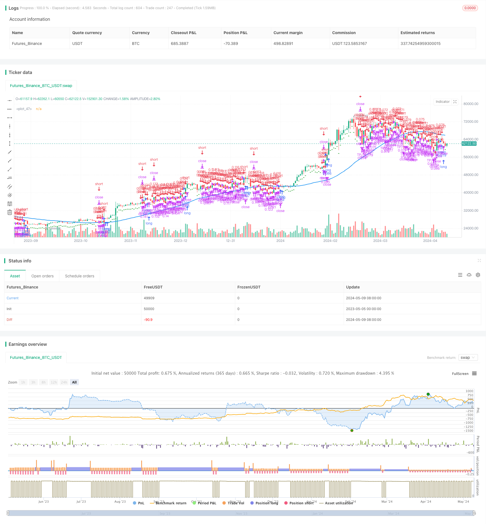Click the Init row label
486x524 pixels.
(x=9, y=309)
